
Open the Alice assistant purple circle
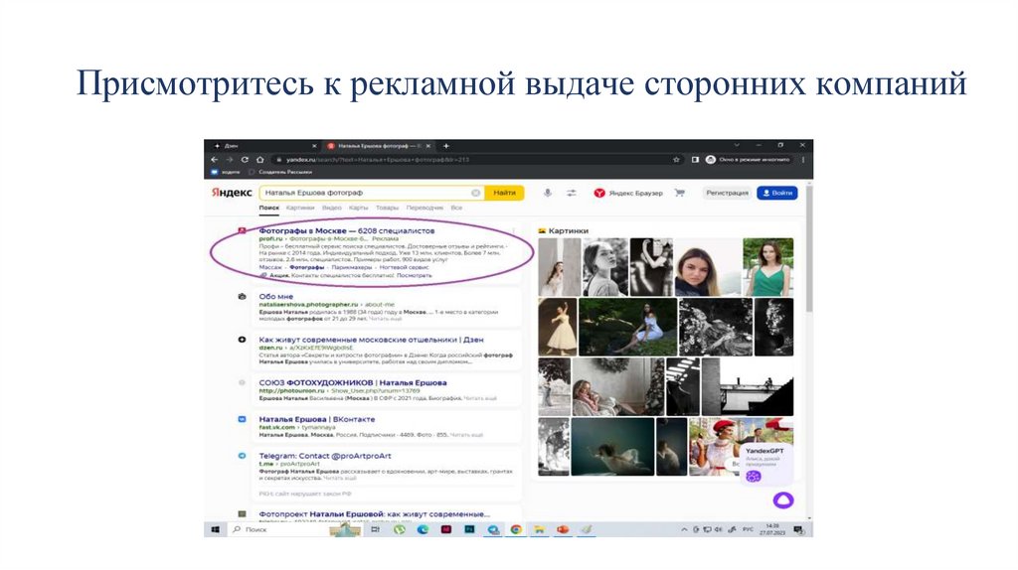click(783, 499)
